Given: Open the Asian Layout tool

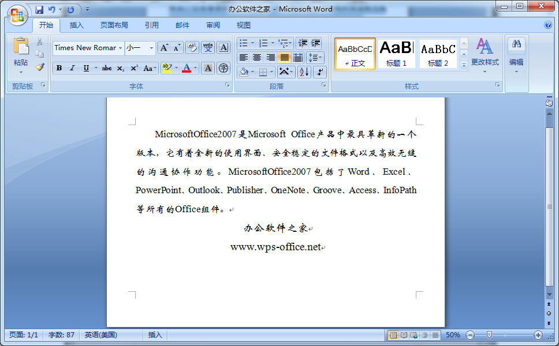Looking at the screenshot, I should pos(285,72).
